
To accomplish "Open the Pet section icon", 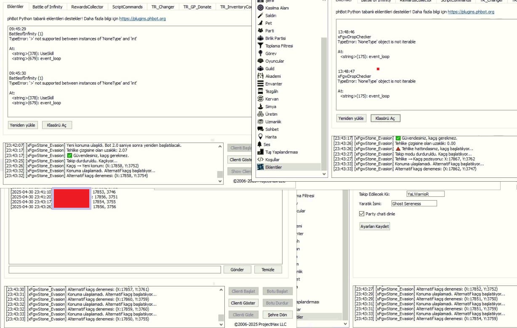I will [x=261, y=23].
